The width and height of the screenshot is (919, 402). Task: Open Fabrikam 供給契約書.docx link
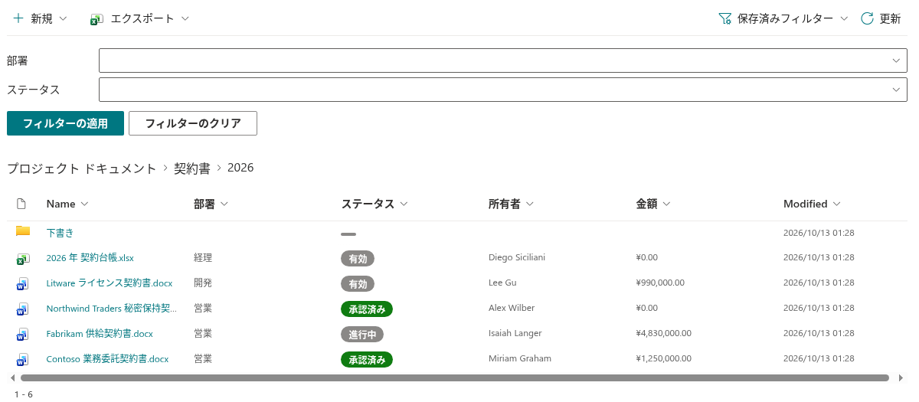[100, 333]
